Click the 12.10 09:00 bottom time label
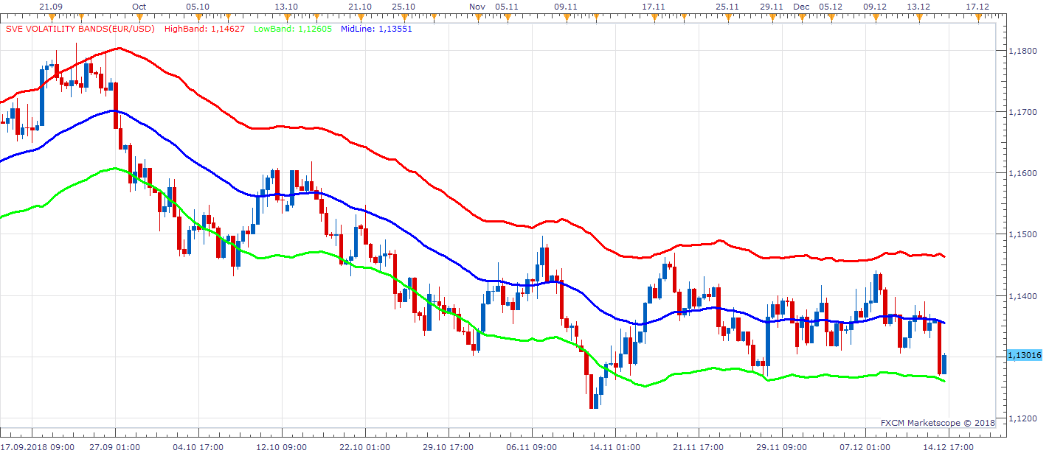The height and width of the screenshot is (456, 1049). pyautogui.click(x=281, y=447)
